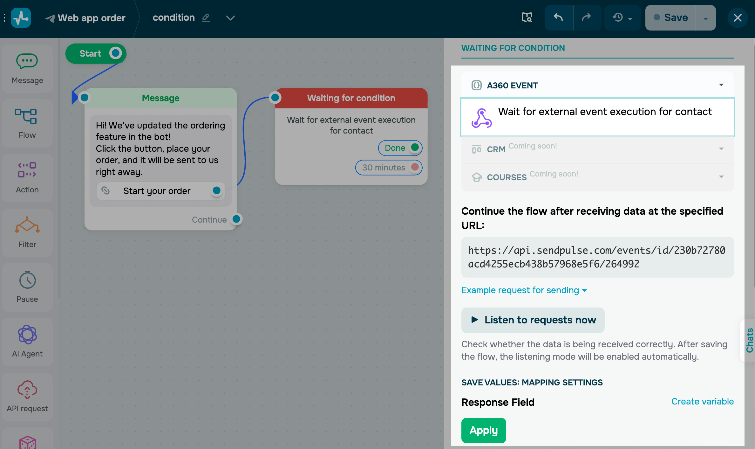Add a Message block from sidebar

coord(27,68)
